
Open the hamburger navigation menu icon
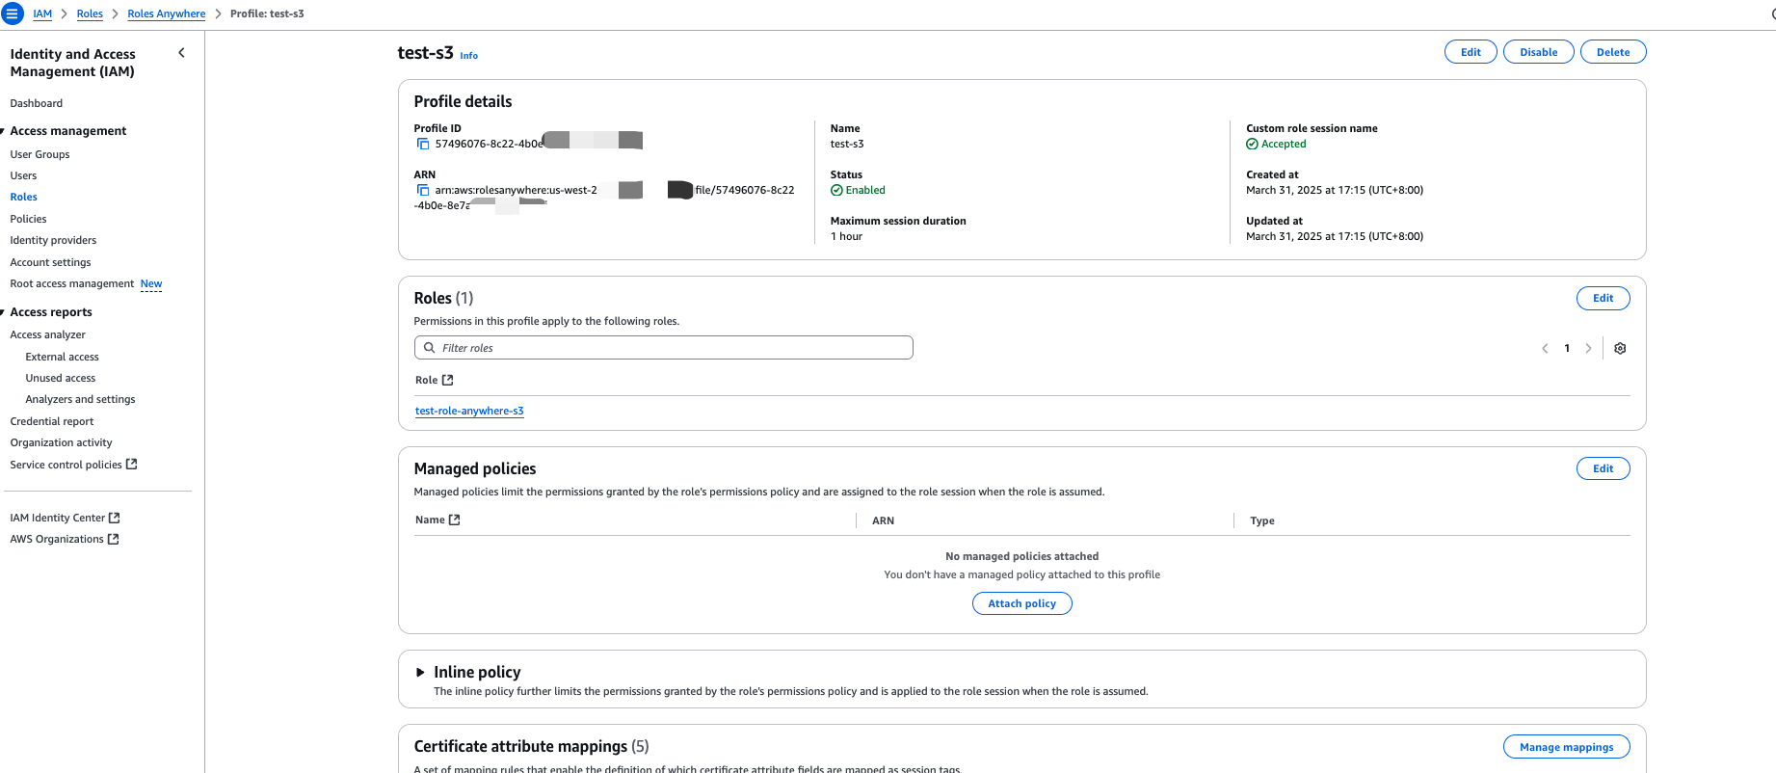pyautogui.click(x=13, y=14)
